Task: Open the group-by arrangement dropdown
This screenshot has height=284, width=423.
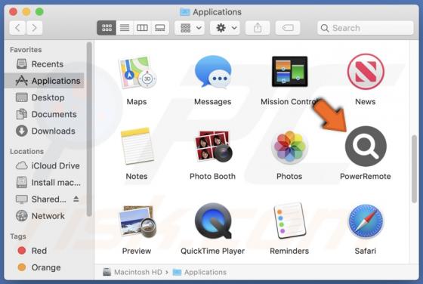Action: pyautogui.click(x=190, y=28)
